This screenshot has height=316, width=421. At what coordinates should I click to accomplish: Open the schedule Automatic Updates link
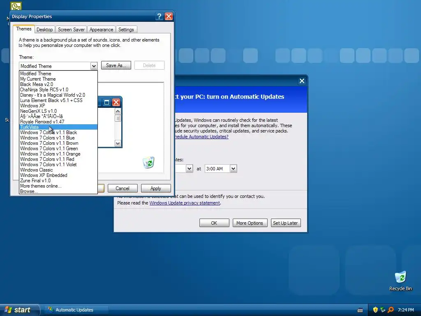tap(201, 137)
